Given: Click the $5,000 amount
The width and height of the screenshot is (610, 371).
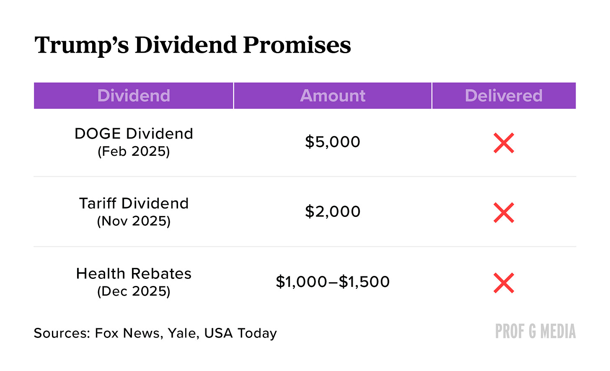Looking at the screenshot, I should tap(333, 142).
